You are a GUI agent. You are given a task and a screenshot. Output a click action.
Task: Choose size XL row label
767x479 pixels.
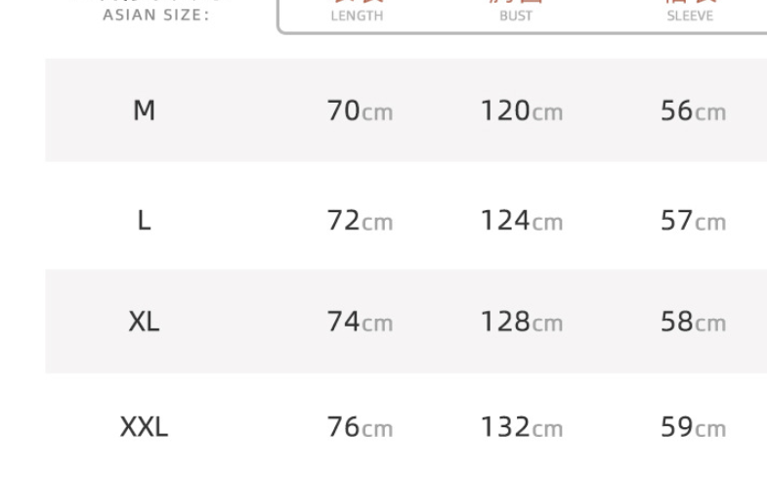click(144, 322)
